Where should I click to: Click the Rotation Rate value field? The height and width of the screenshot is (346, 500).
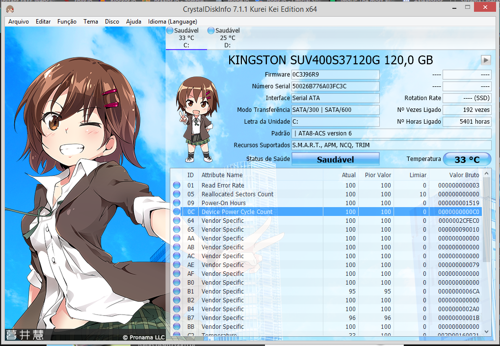click(x=467, y=98)
